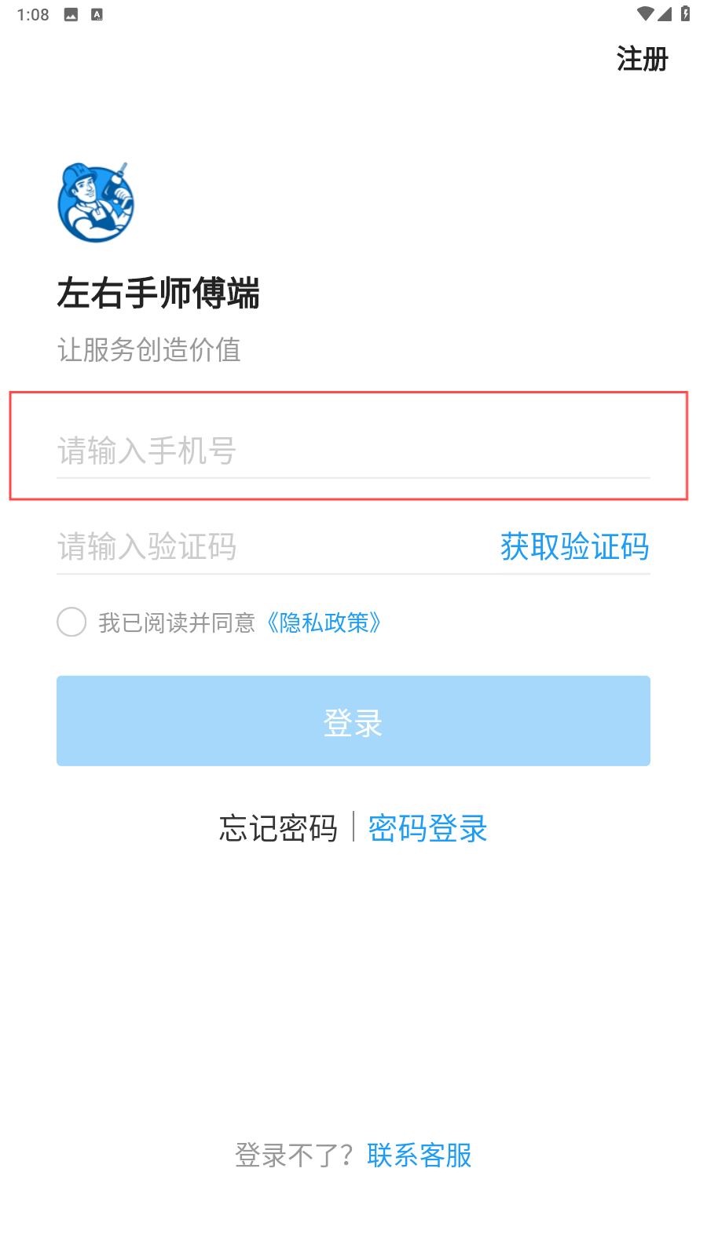Focus the 请输入验证码 verification code field
707x1256 pixels.
pos(267,546)
